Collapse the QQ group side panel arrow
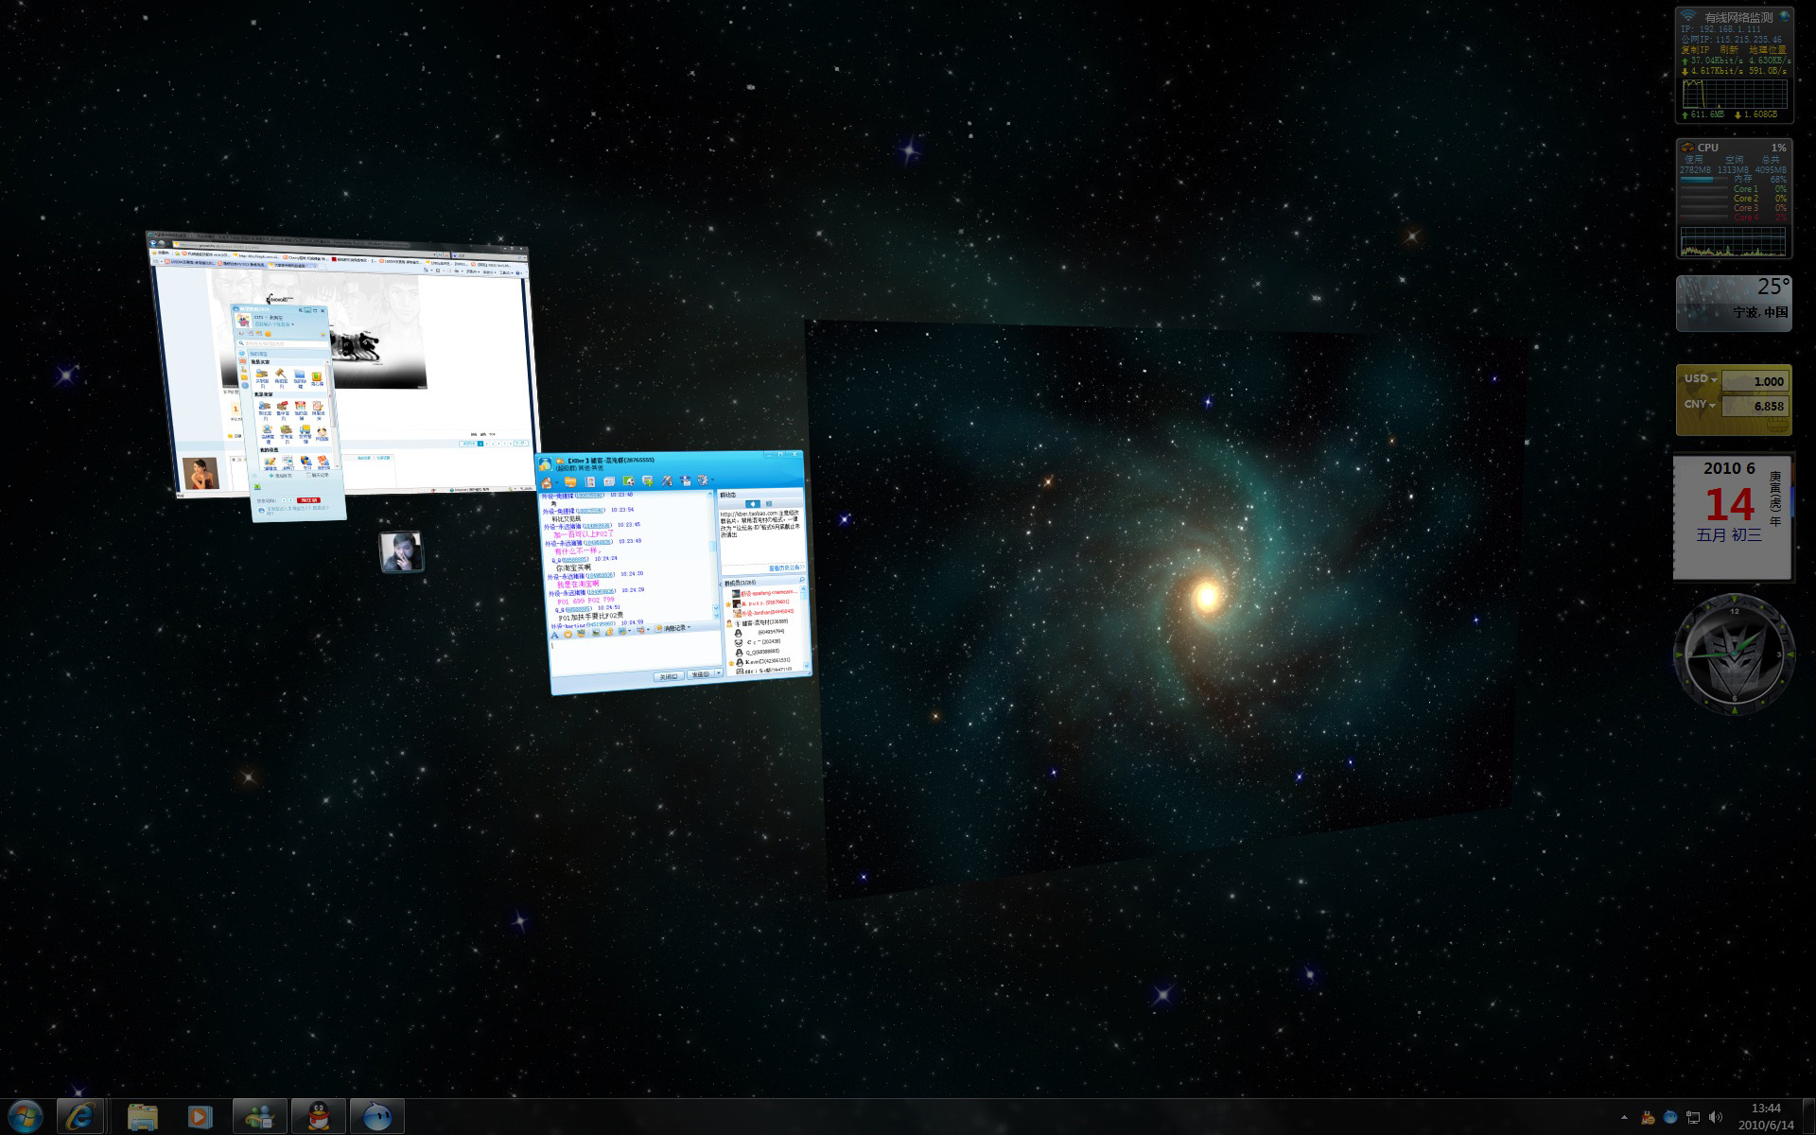Viewport: 1816px width, 1135px height. click(x=721, y=585)
